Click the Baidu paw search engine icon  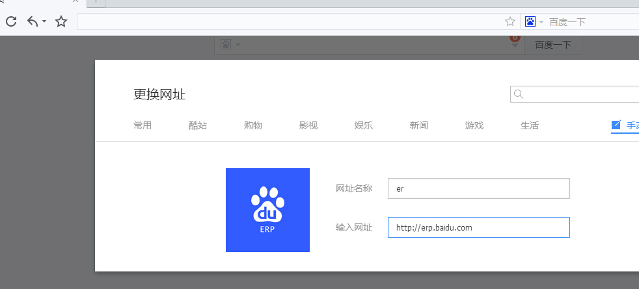(x=530, y=21)
